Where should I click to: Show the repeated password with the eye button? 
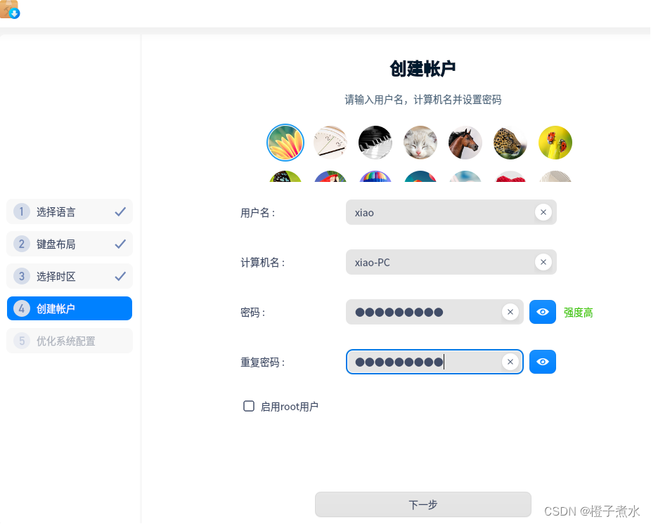tap(543, 362)
